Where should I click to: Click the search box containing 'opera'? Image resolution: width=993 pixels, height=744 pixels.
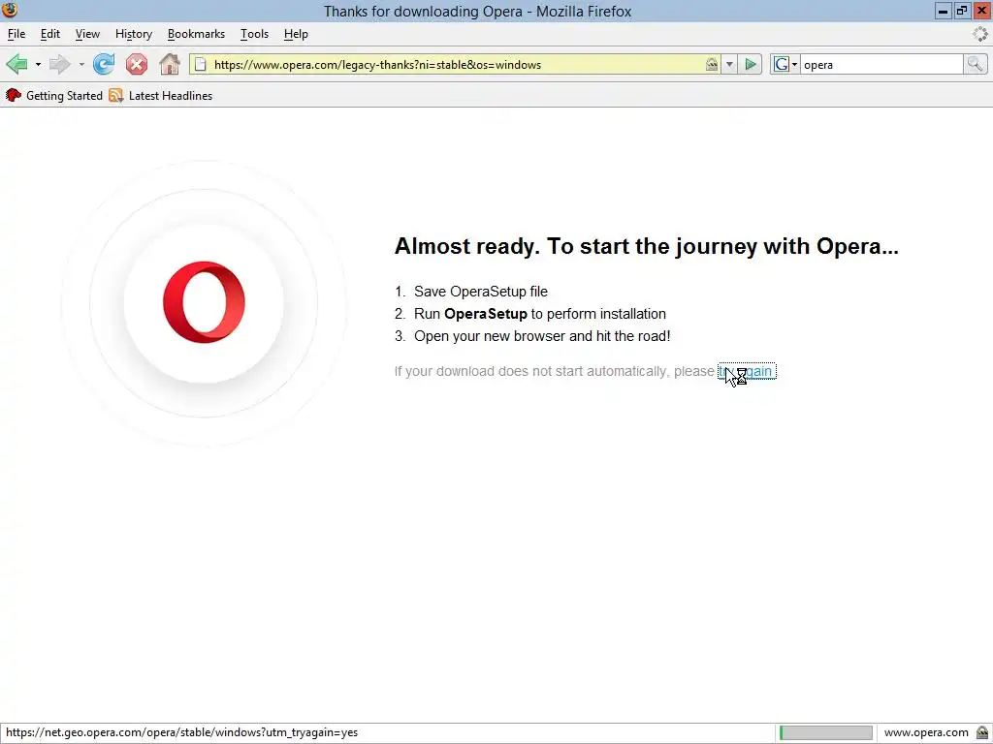881,65
